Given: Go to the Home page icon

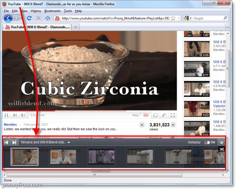Looking at the screenshot, I should pos(48,18).
